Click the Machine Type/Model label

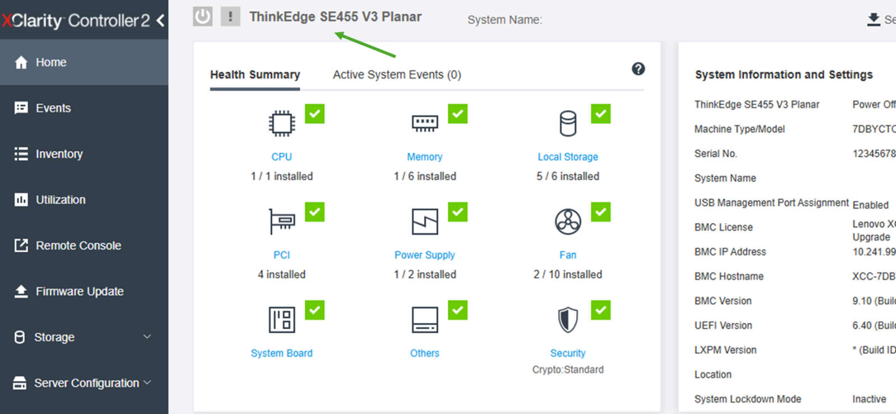[739, 129]
